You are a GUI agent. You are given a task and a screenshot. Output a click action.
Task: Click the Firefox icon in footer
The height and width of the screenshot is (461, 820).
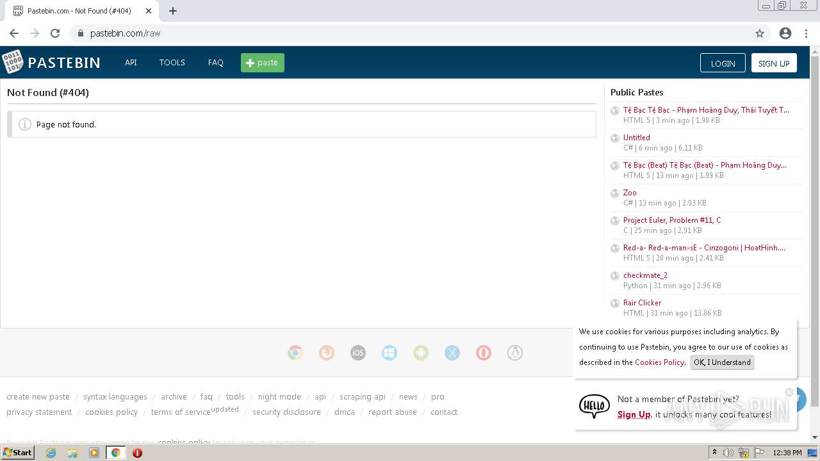pyautogui.click(x=327, y=353)
